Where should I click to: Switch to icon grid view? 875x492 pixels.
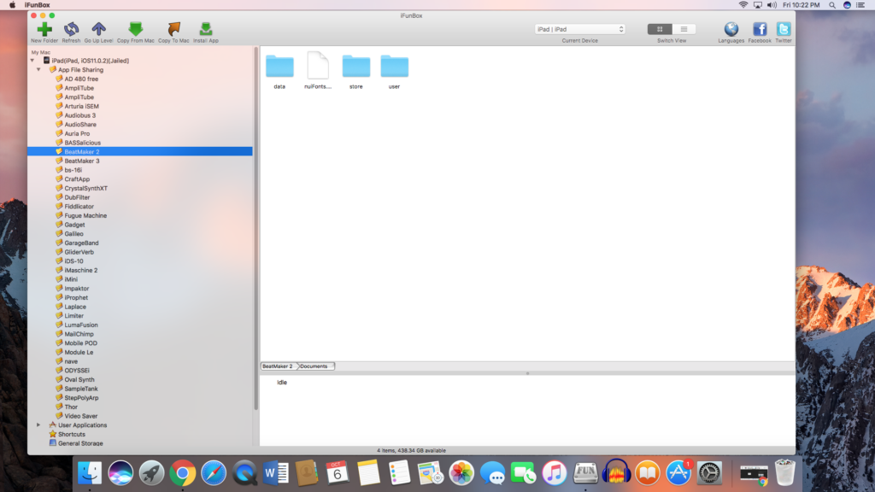[660, 29]
